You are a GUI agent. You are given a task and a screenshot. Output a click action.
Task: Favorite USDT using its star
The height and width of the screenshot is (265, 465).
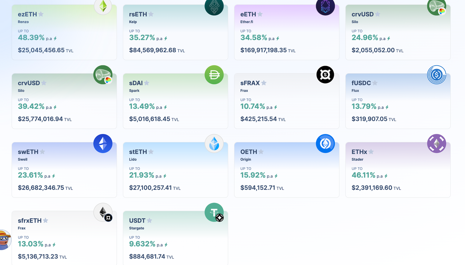coord(149,220)
